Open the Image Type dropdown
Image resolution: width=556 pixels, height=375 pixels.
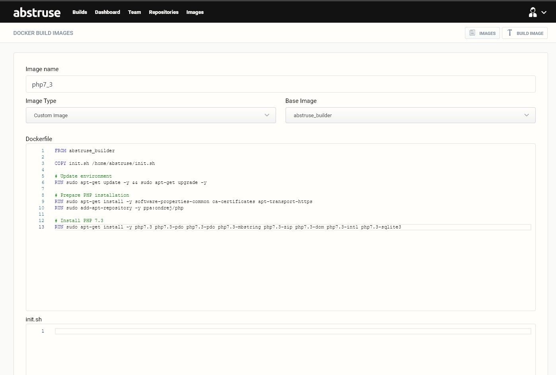[151, 115]
